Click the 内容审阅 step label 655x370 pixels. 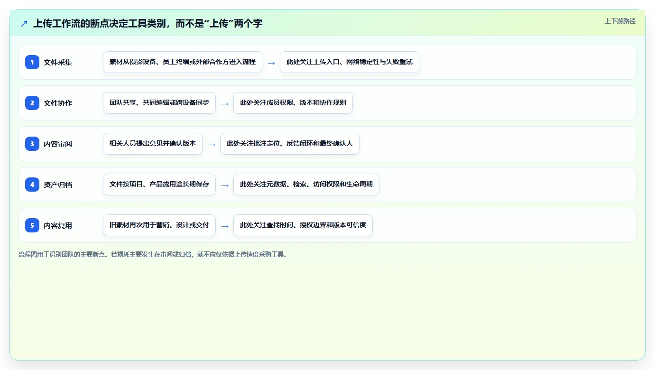(x=58, y=144)
